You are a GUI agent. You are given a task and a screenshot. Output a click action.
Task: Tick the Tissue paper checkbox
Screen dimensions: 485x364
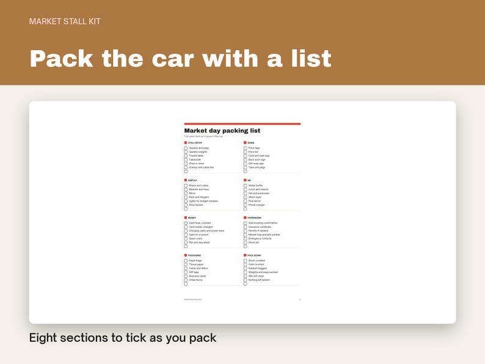186,264
